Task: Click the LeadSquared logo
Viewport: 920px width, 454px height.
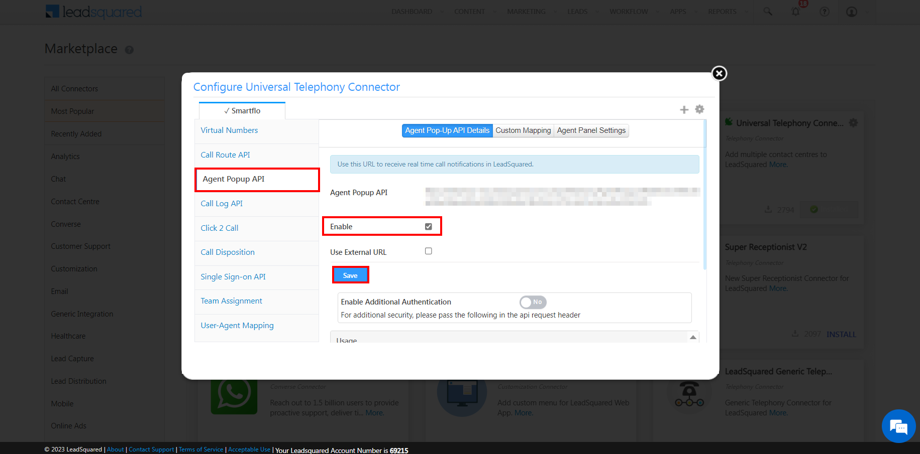Action: point(93,12)
